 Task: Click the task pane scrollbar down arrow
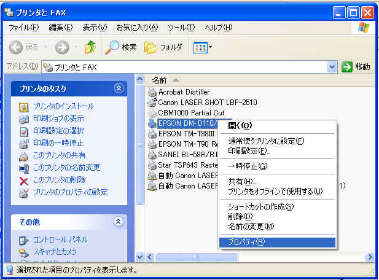(x=140, y=257)
